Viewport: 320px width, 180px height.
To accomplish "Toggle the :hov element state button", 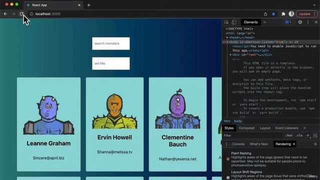I will pyautogui.click(x=289, y=135).
